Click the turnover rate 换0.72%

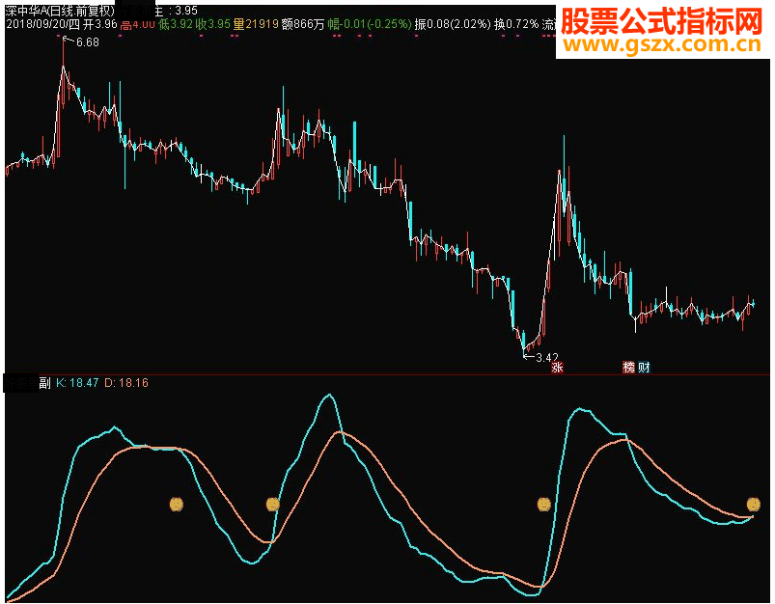coord(516,24)
